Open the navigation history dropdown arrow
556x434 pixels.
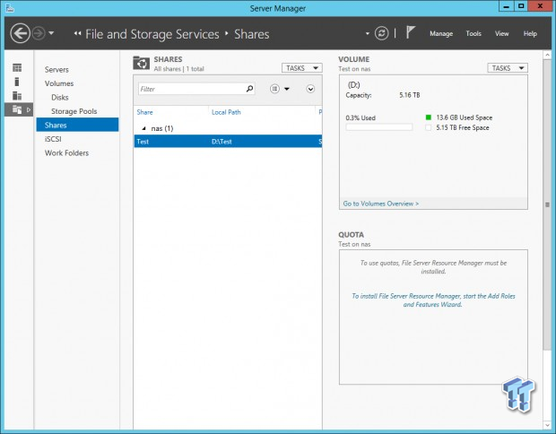[x=51, y=33]
